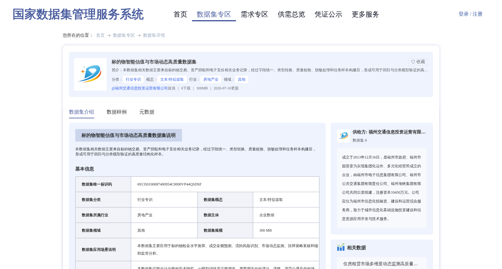Click the 基本信息 section heading

point(85,169)
